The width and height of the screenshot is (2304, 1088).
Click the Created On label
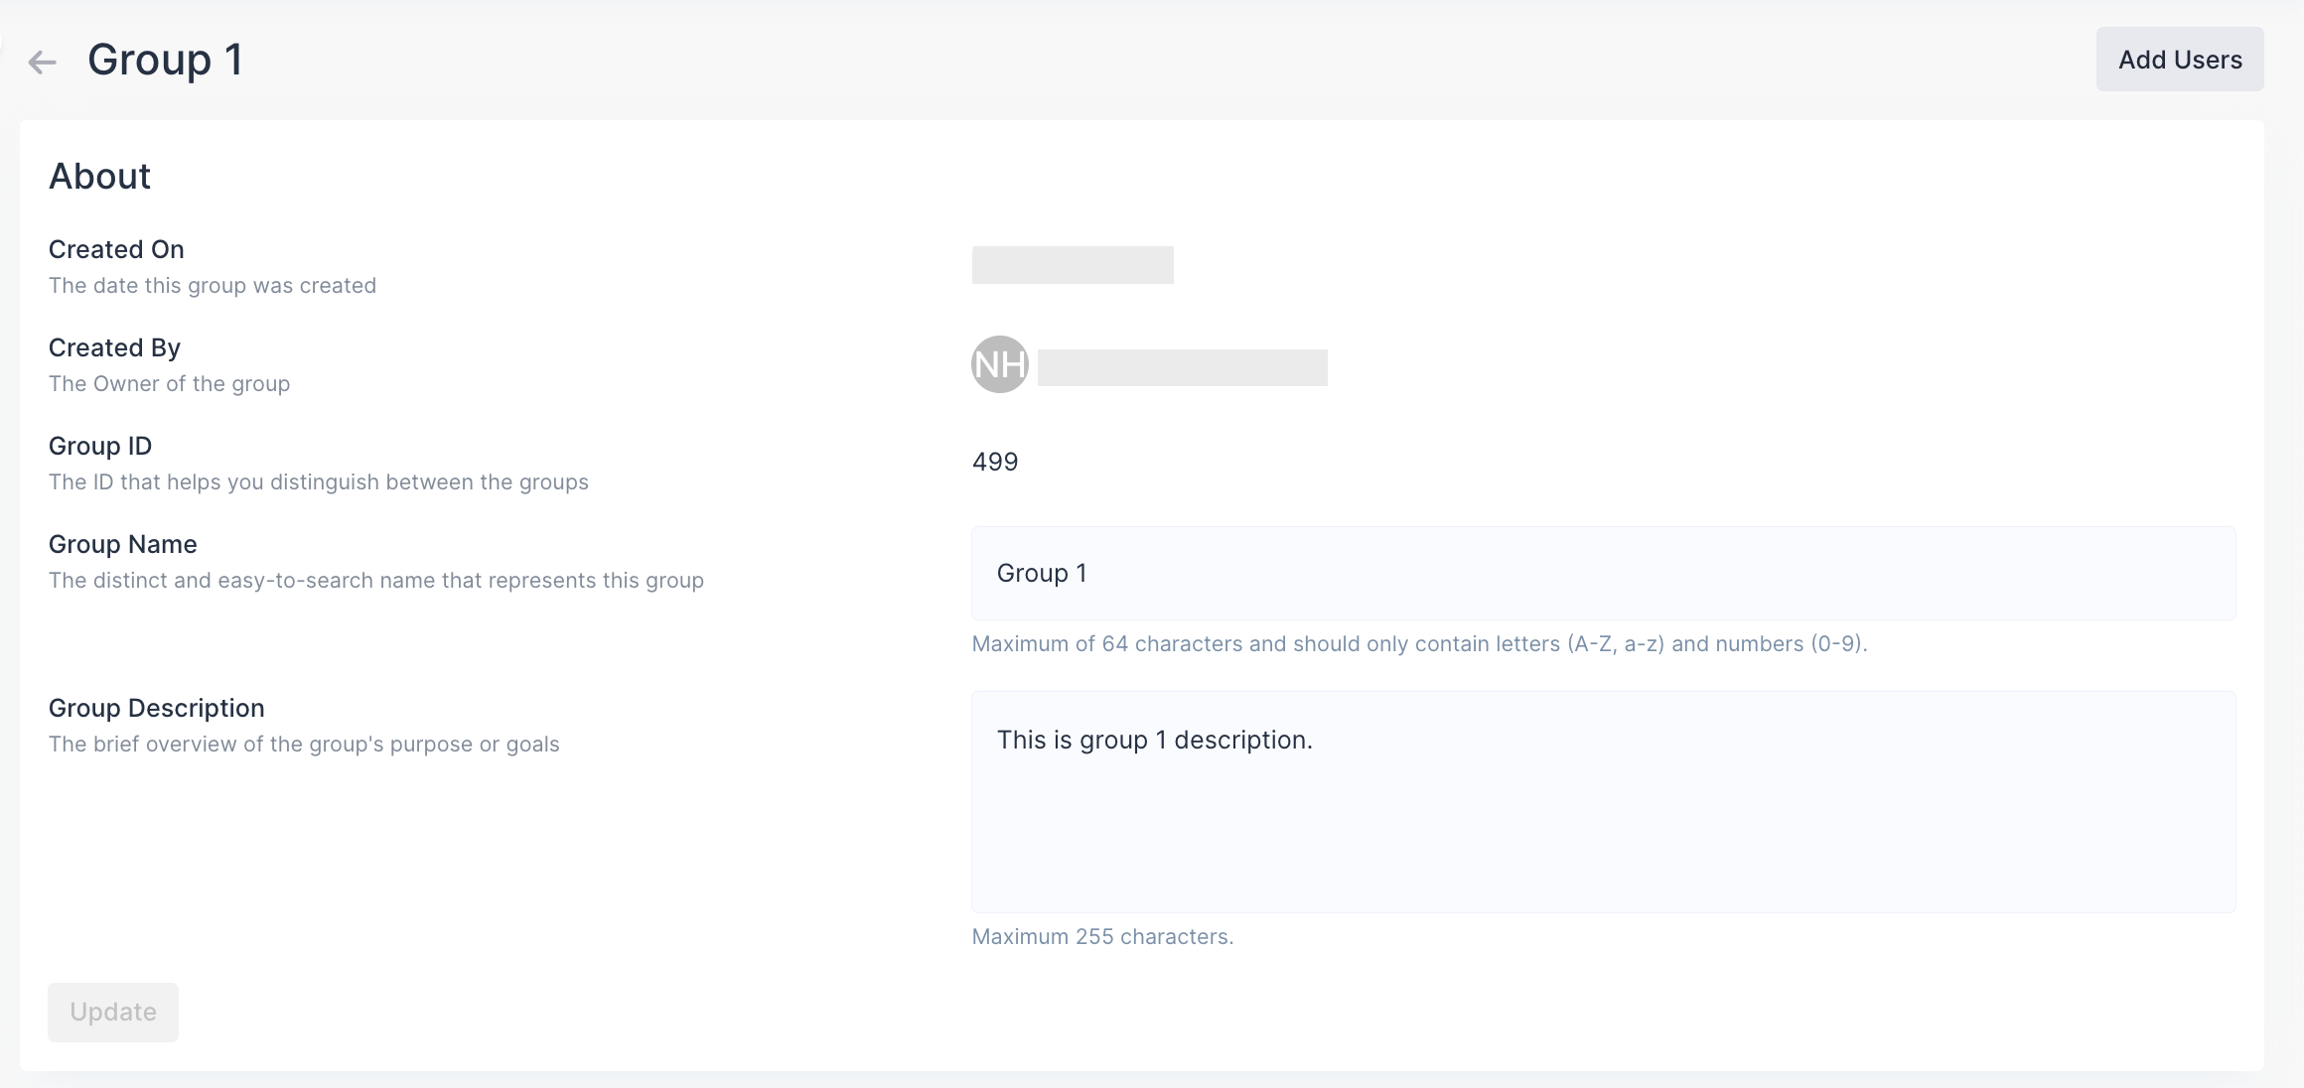[116, 248]
